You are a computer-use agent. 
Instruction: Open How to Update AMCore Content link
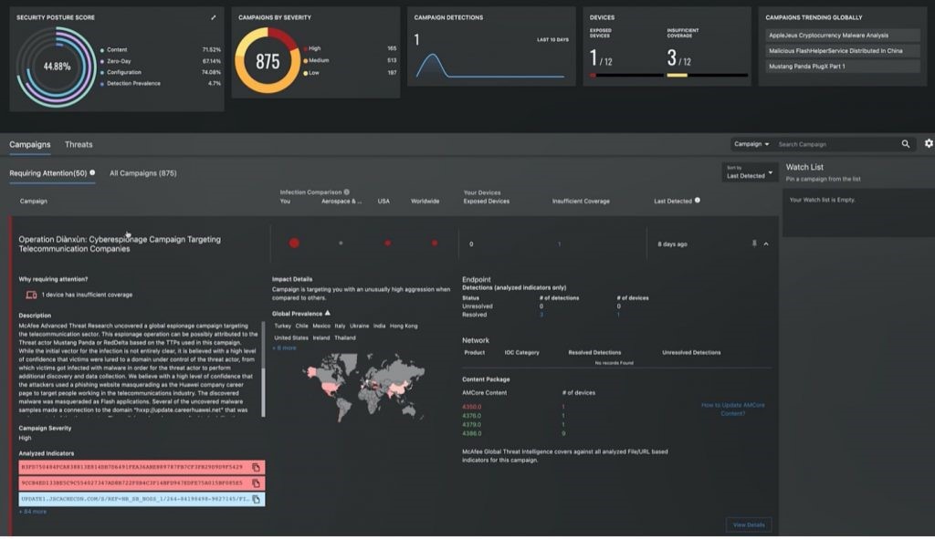[x=733, y=409]
